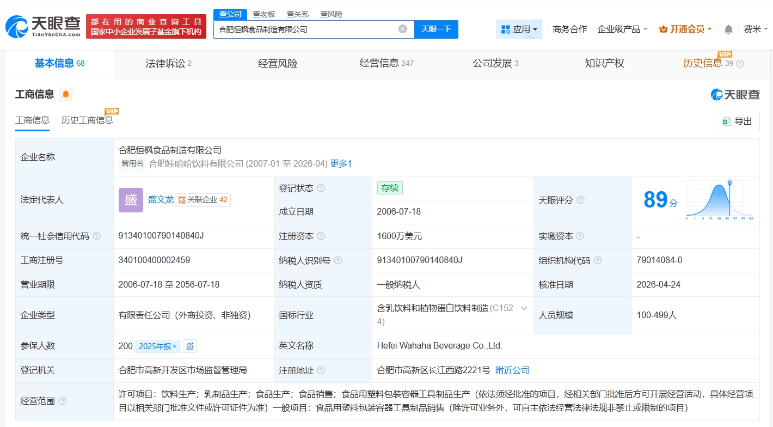Open the notification bell icon
This screenshot has height=427, width=773.
tap(728, 29)
